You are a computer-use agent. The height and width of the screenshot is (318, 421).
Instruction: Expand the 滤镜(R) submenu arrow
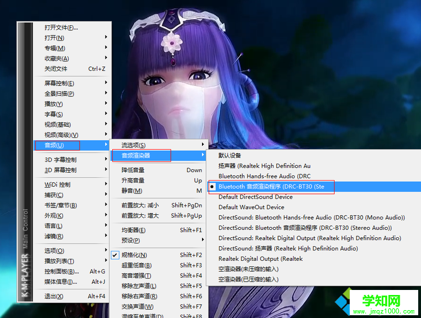[106, 236]
